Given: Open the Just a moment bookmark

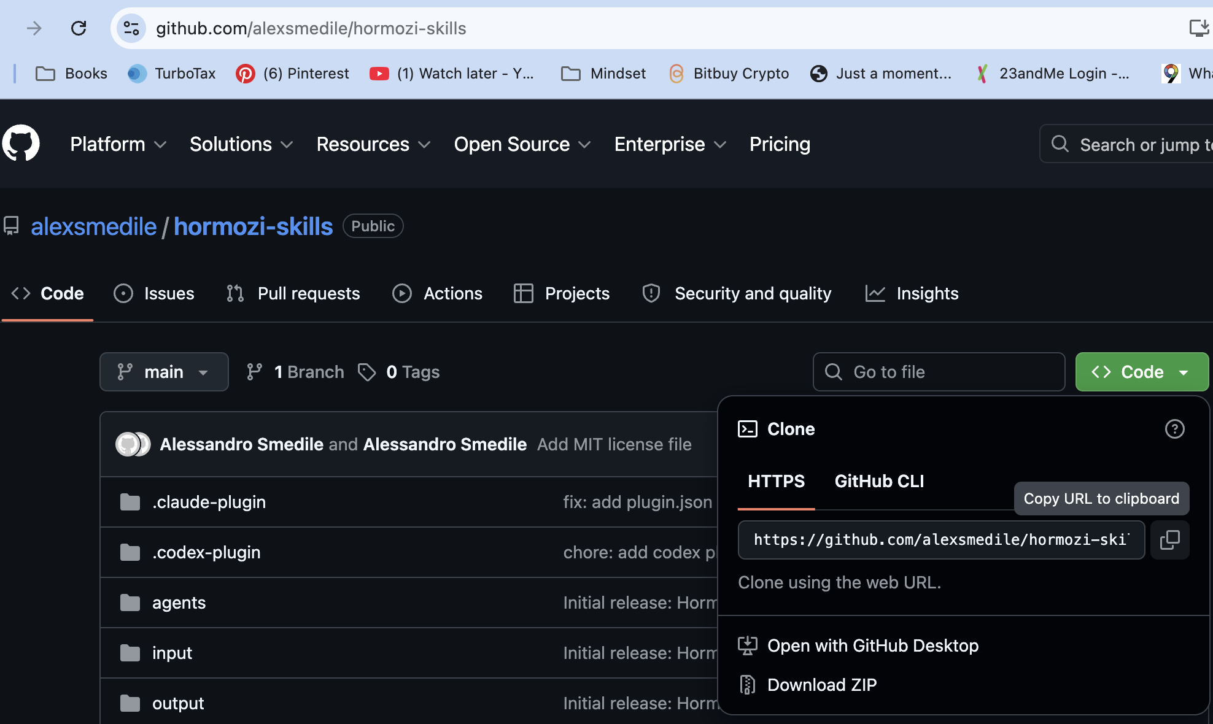Looking at the screenshot, I should tap(881, 74).
